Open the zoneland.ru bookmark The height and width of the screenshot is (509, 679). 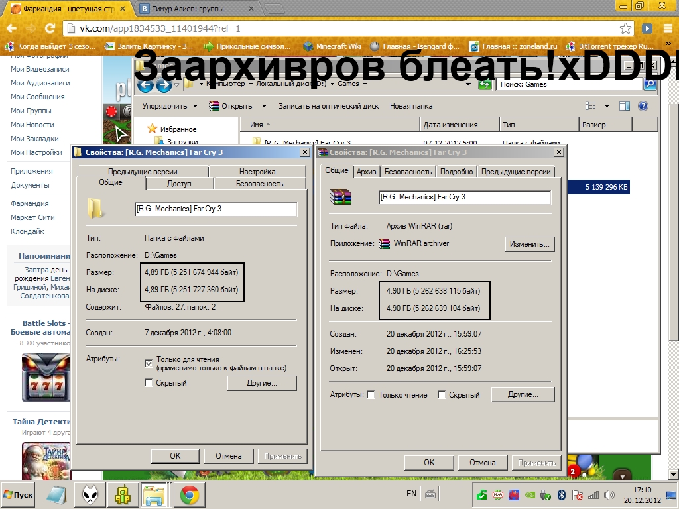click(514, 46)
